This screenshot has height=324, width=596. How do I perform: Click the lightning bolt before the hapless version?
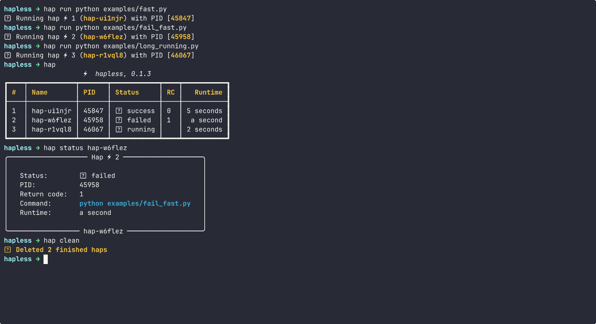[x=85, y=74]
